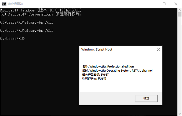Click the 许可证状态 已授权 line
The height and width of the screenshot is (116, 182).
point(94,79)
